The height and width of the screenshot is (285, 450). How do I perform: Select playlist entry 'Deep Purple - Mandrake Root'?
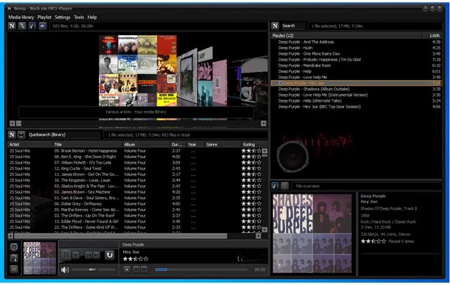(x=356, y=65)
